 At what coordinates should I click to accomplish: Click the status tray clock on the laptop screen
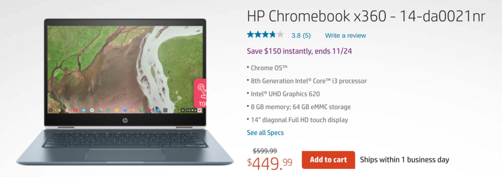click(x=188, y=110)
